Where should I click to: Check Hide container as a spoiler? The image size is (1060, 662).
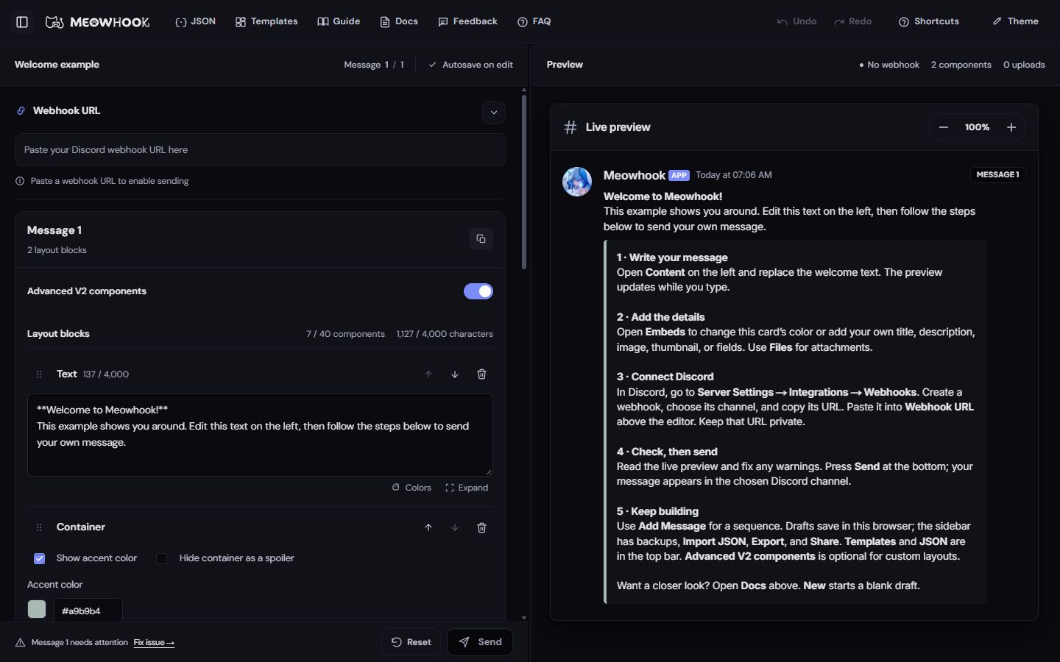(x=161, y=558)
